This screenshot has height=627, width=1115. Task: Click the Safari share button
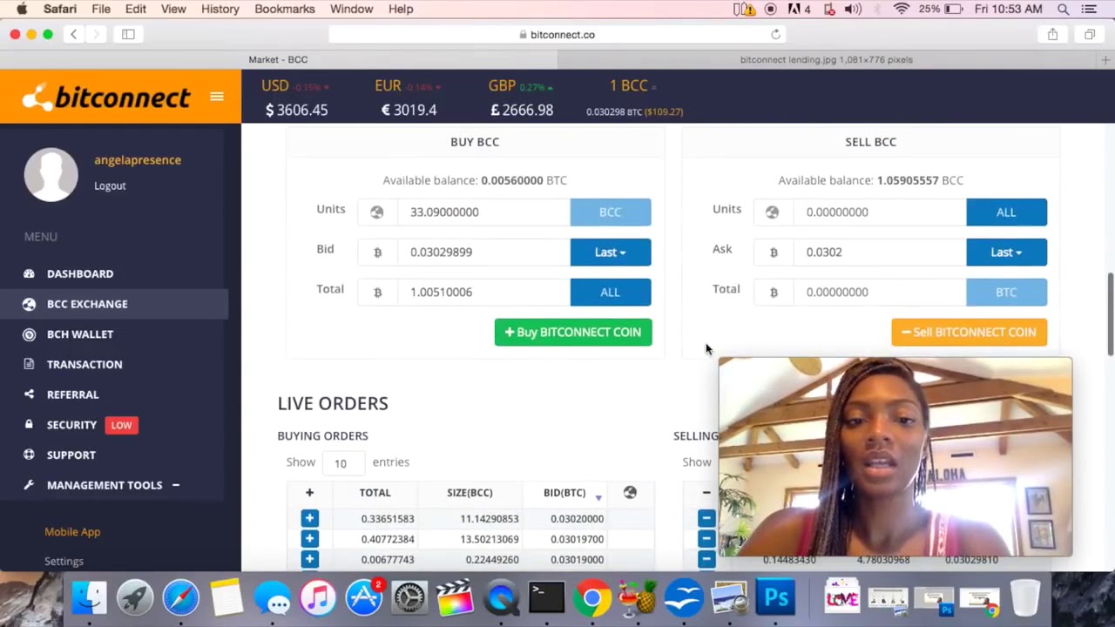(1052, 34)
